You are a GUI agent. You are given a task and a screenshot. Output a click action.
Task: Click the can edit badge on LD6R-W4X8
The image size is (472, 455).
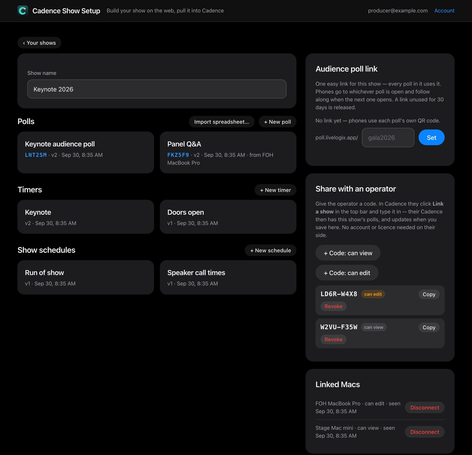point(373,294)
